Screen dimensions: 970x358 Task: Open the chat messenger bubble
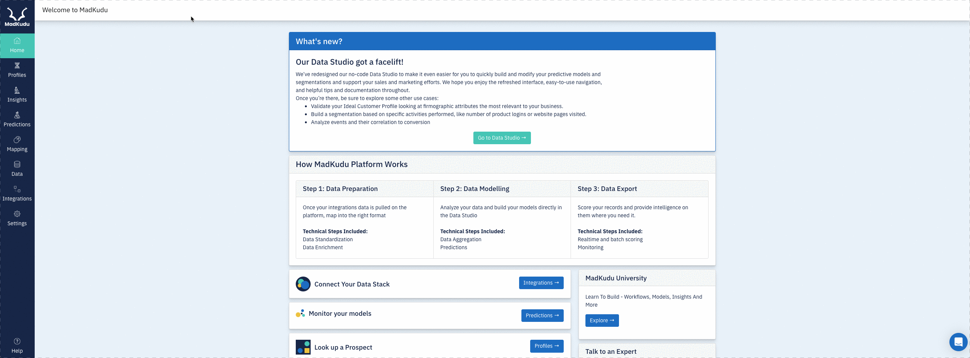(x=958, y=342)
